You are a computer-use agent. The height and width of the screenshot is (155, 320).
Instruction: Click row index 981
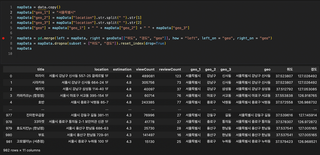pyautogui.click(x=9, y=141)
